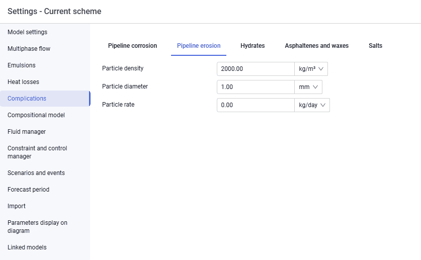Click the Settings - Current scheme title
The image size is (421, 260).
pyautogui.click(x=54, y=11)
